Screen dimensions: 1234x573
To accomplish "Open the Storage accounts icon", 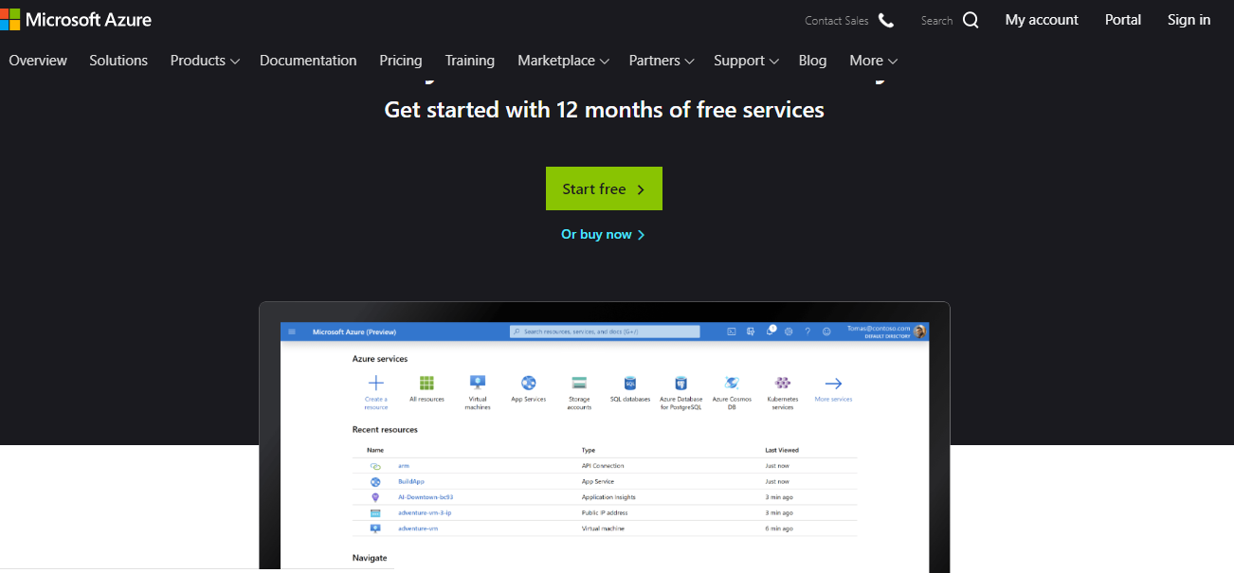I will (x=579, y=383).
